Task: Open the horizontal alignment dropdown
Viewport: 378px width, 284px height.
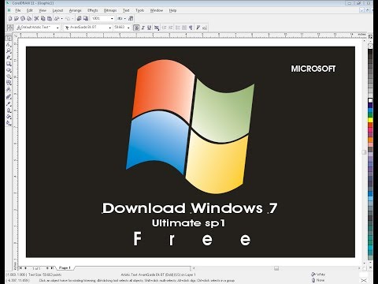Action: [157, 28]
